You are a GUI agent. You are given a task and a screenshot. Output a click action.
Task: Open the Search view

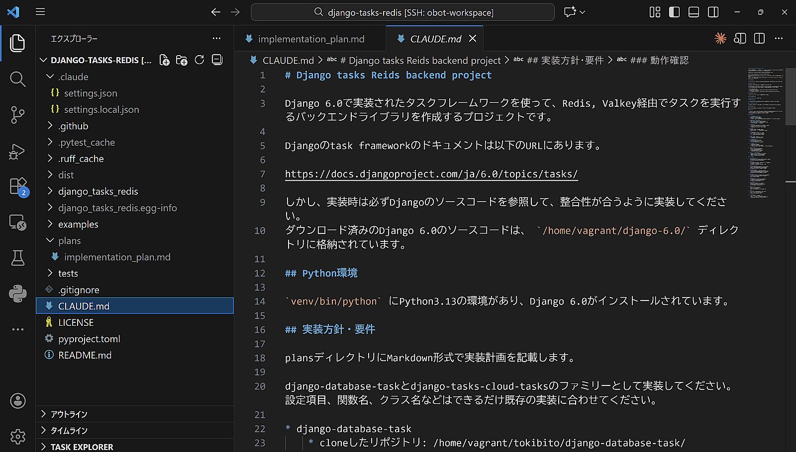[18, 79]
